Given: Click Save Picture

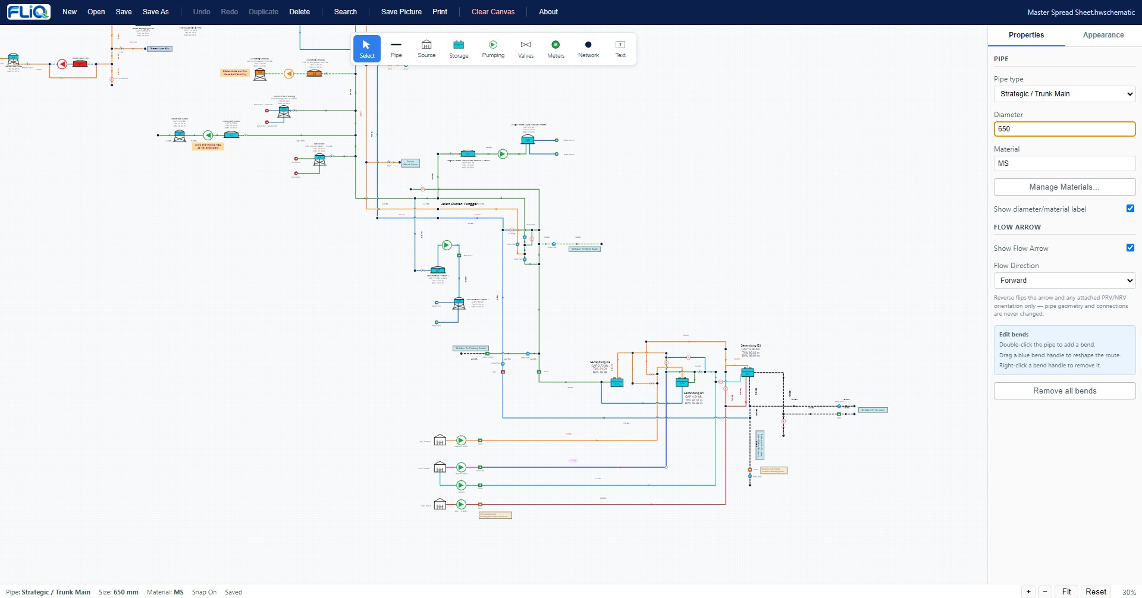Looking at the screenshot, I should [401, 12].
